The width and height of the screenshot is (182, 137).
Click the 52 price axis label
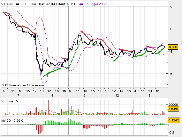click(171, 7)
